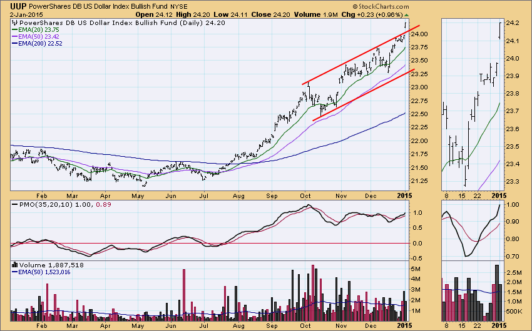Click the 24.00 price axis label
Viewport: 532px width, 331px height.
(x=419, y=34)
